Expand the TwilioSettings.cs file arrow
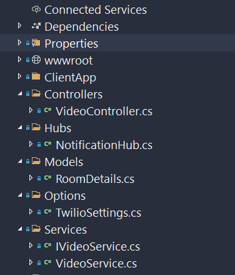Viewport: 235px width, 275px height. 31,212
